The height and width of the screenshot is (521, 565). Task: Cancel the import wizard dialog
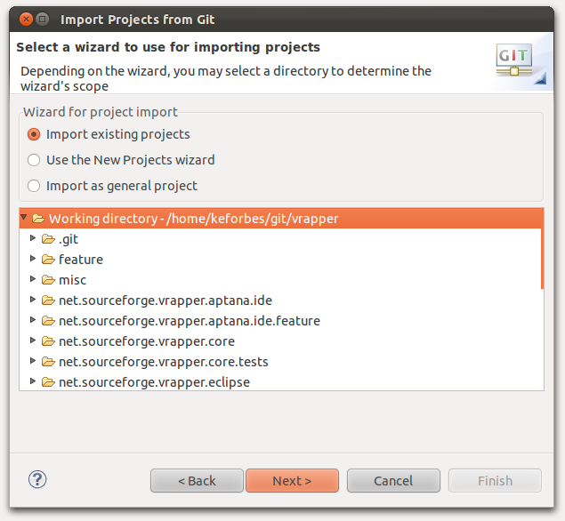[x=393, y=481]
